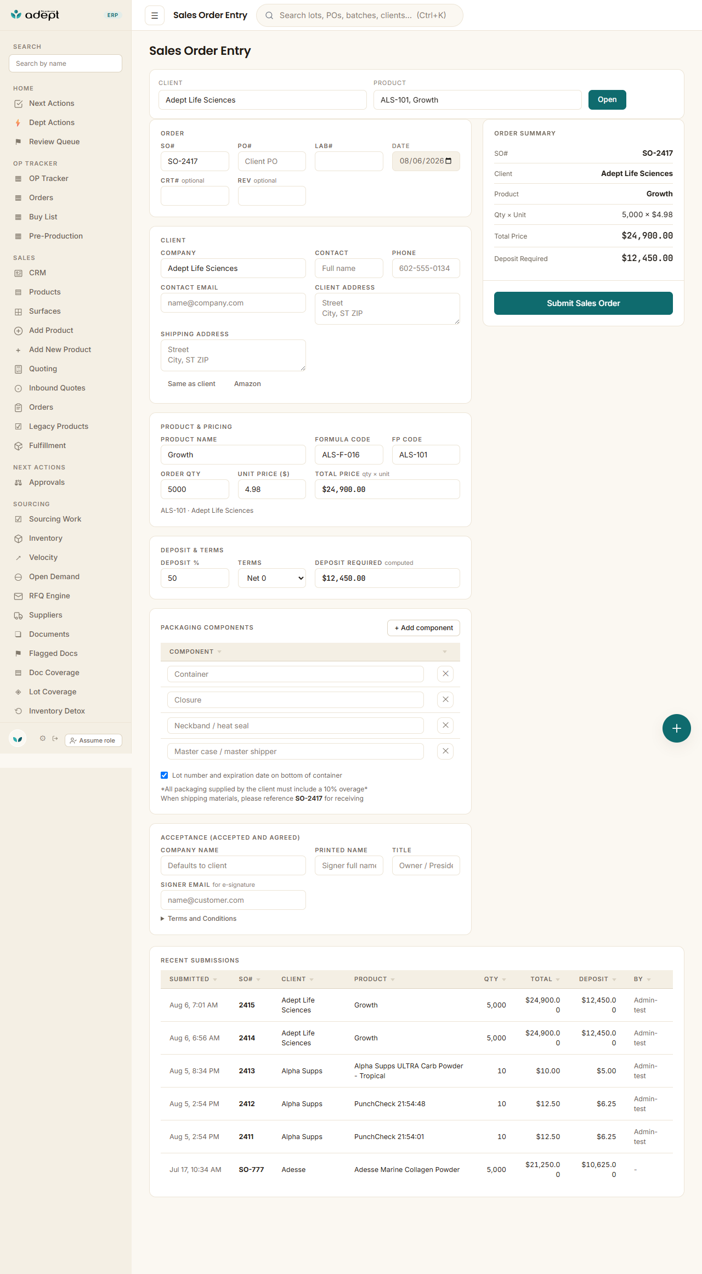This screenshot has width=702, height=1274.
Task: Sort Recent Submissions by QTY column
Action: pos(495,979)
